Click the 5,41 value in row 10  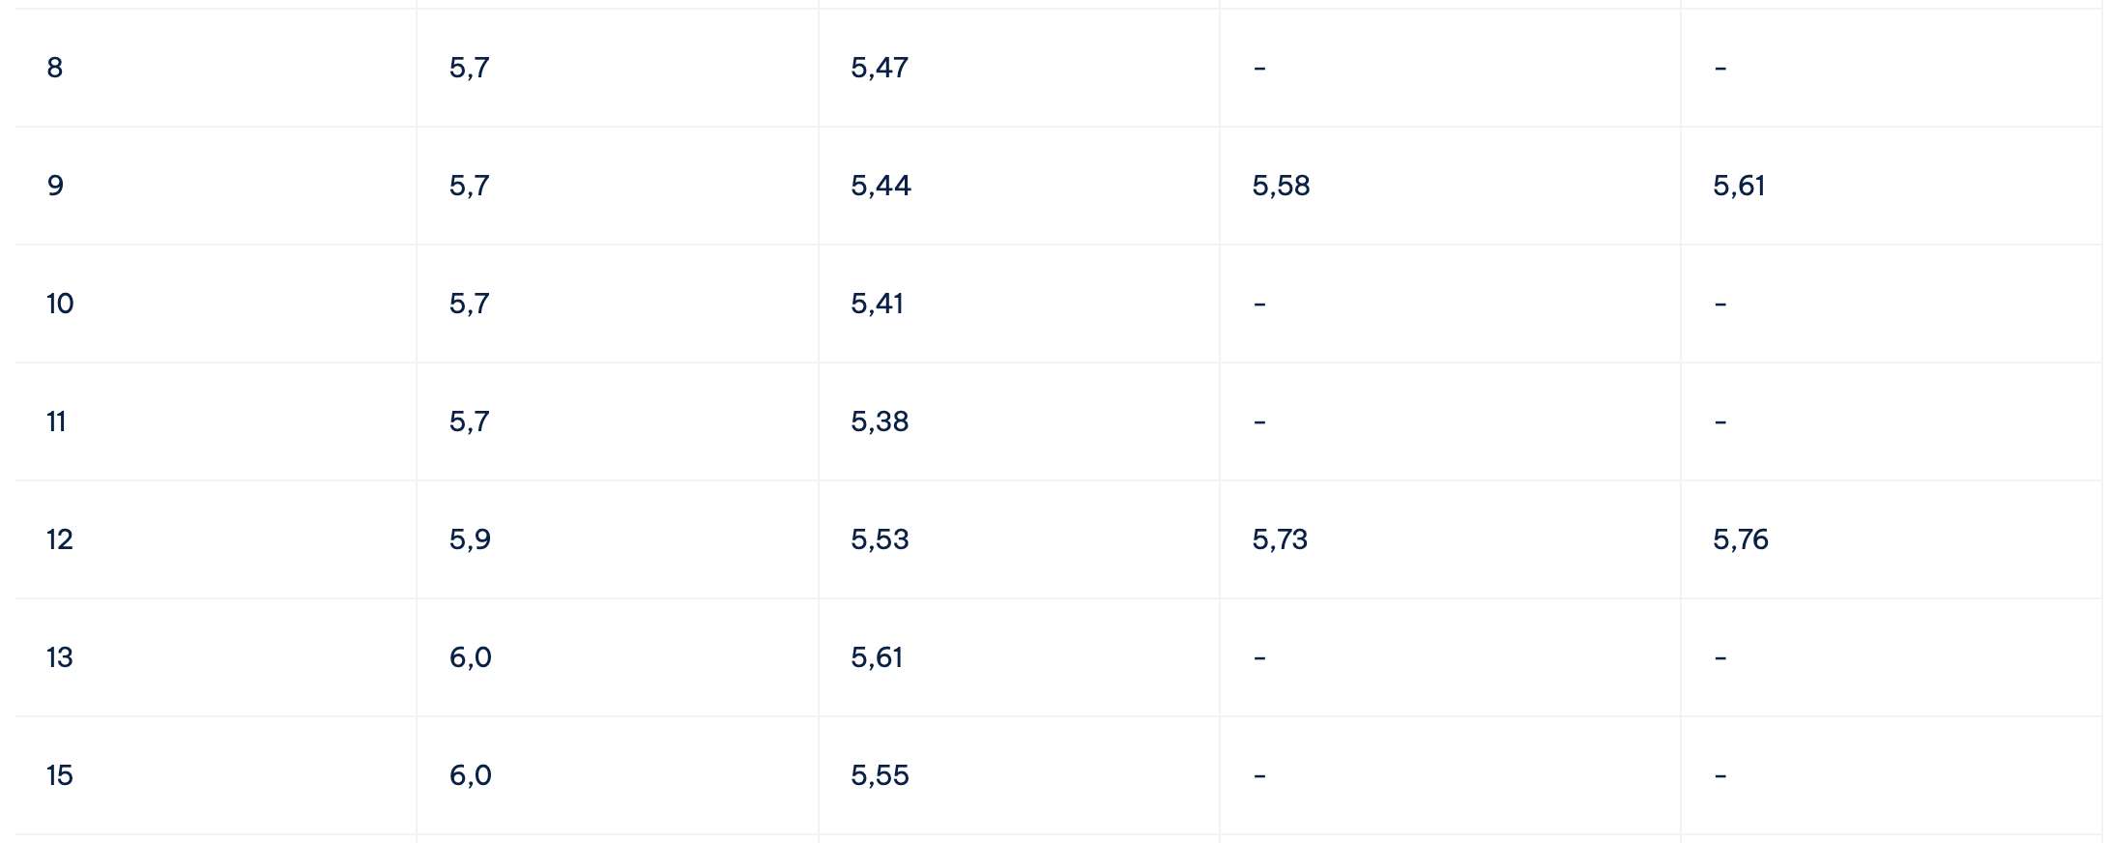[877, 304]
